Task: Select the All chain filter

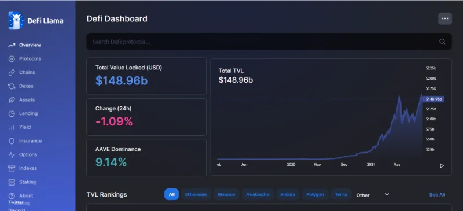Action: (x=171, y=194)
